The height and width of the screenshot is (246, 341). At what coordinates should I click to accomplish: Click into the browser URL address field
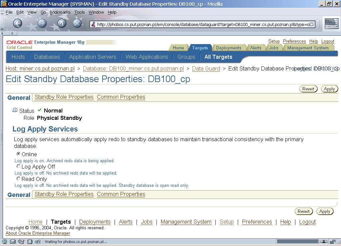[x=202, y=24]
